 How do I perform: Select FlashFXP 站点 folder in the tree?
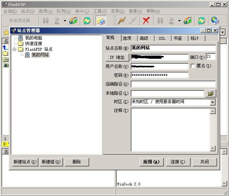coord(39,49)
